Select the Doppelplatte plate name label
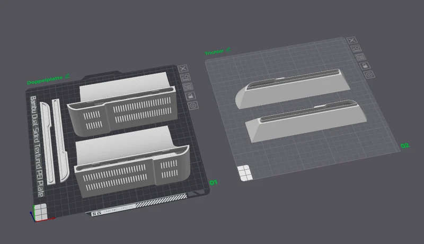The height and width of the screenshot is (244, 424). click(45, 80)
